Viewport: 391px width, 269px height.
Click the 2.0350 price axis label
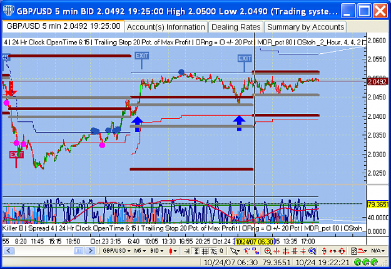377,135
